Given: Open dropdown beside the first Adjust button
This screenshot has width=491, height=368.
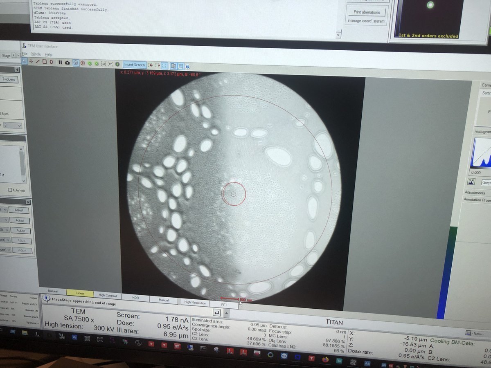Looking at the screenshot, I should [x=4, y=210].
